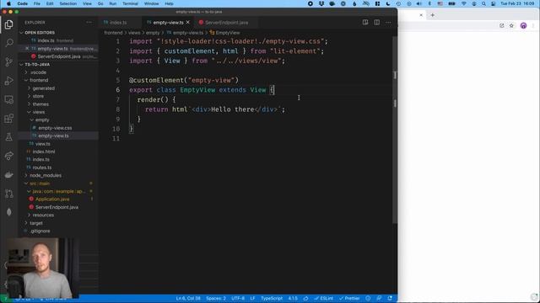Open .gitignore in the file tree
The height and width of the screenshot is (303, 540).
pos(40,231)
